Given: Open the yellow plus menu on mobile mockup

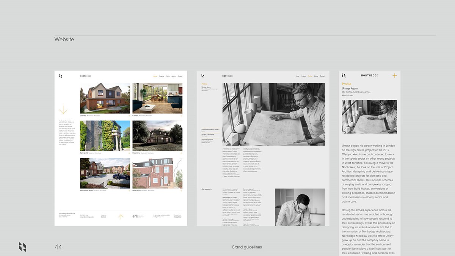Looking at the screenshot, I should click(x=394, y=75).
